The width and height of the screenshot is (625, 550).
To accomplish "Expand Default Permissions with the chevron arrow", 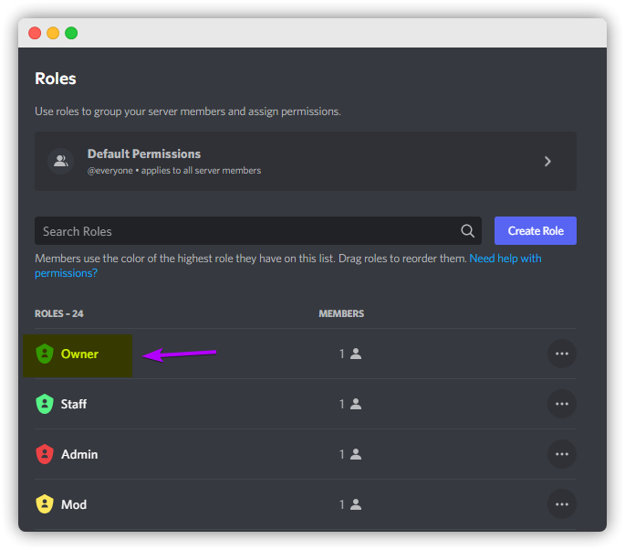I will 547,161.
